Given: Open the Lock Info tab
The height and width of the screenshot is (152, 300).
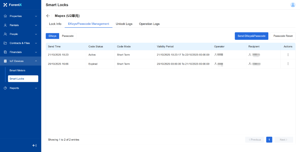Looking at the screenshot, I should [55, 24].
